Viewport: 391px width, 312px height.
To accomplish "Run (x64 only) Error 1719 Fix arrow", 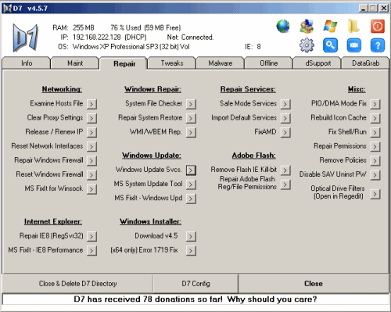I will 191,250.
